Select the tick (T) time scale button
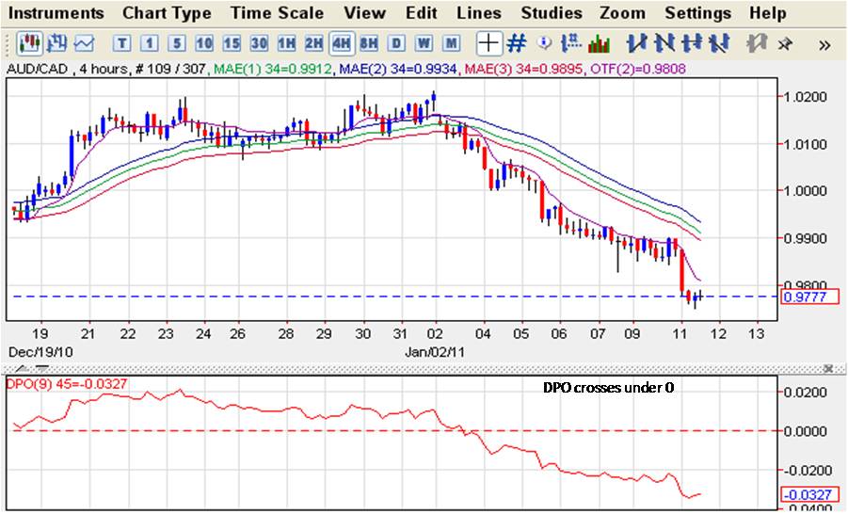Screen dimensions: 848x514 click(x=122, y=43)
